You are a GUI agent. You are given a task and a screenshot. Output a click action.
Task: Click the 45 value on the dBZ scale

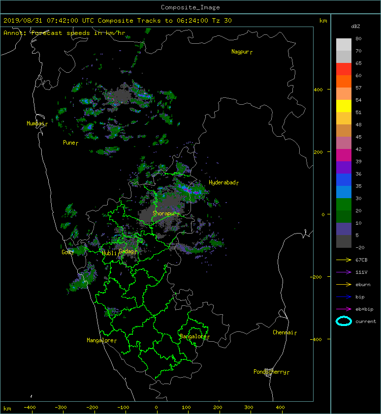(x=358, y=137)
